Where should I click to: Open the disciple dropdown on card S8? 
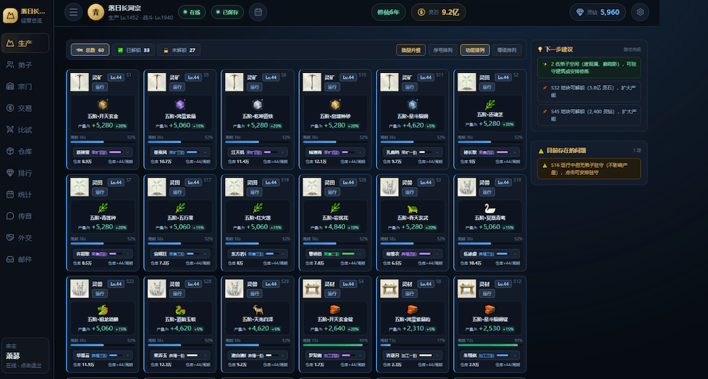pyautogui.click(x=413, y=355)
